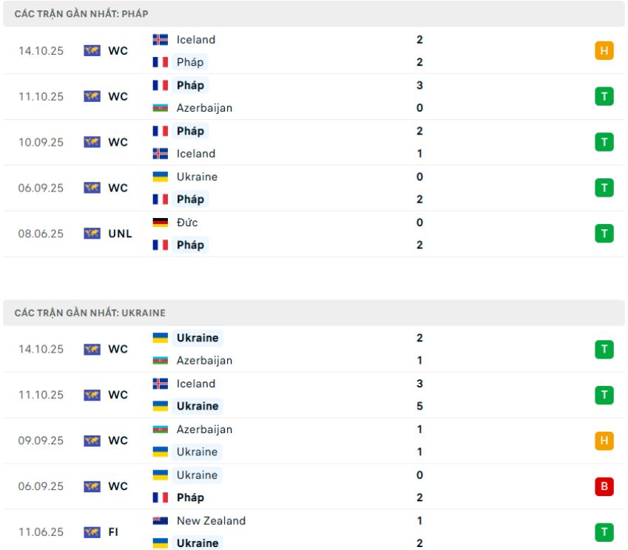628x550 pixels.
Task: Select the 'Các trận gần nhất: Ukraine' header
Action: click(x=90, y=313)
